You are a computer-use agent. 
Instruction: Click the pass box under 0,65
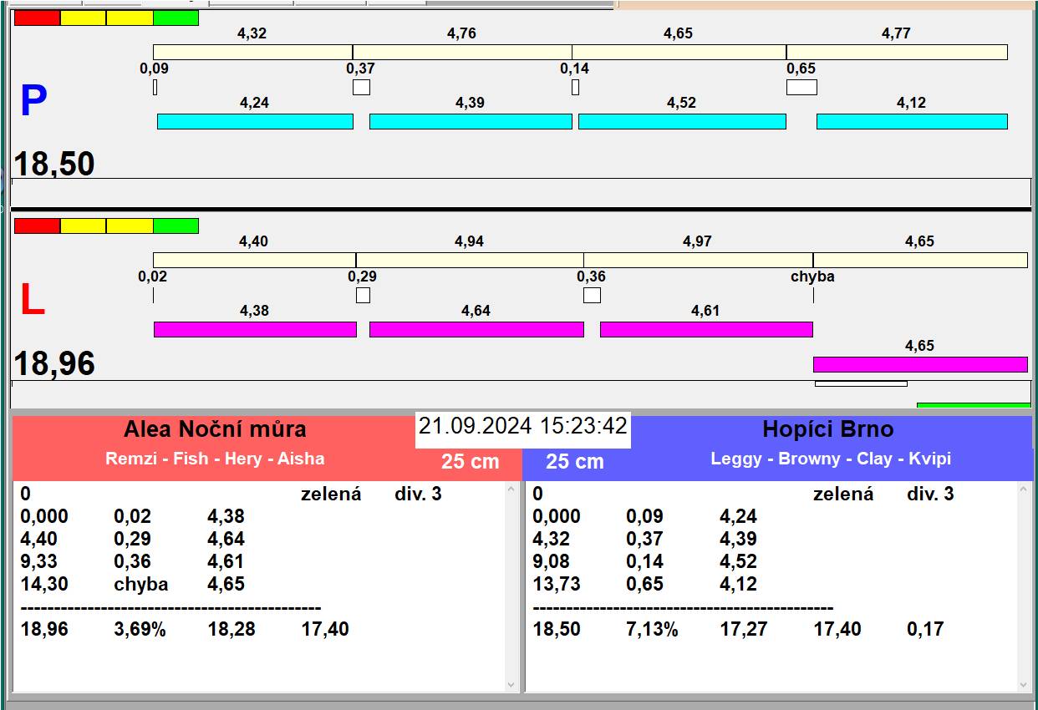(x=801, y=87)
